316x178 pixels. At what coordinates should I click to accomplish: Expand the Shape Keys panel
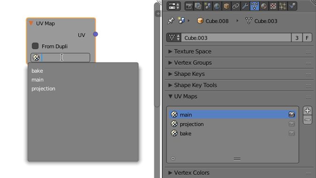(170, 74)
